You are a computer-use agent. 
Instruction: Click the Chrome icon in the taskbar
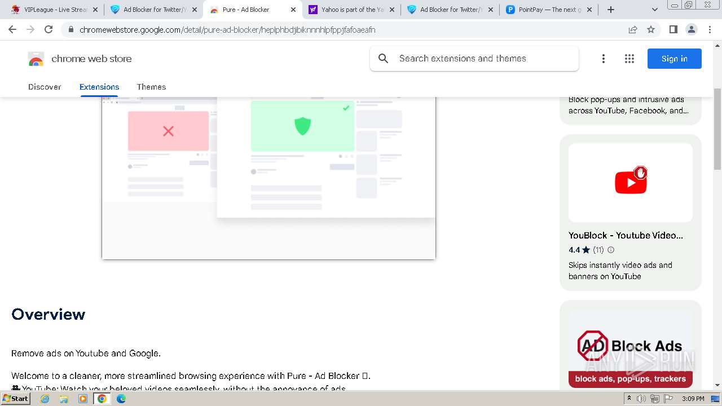[102, 399]
